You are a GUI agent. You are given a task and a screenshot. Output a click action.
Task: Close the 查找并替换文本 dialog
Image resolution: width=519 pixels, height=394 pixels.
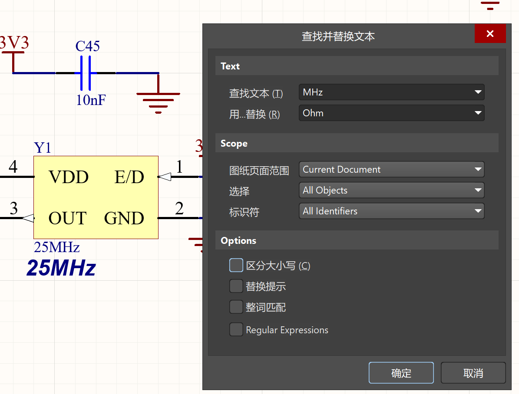[490, 34]
